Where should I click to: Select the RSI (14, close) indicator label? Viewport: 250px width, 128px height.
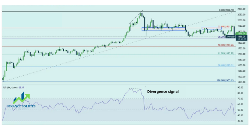click(10, 87)
